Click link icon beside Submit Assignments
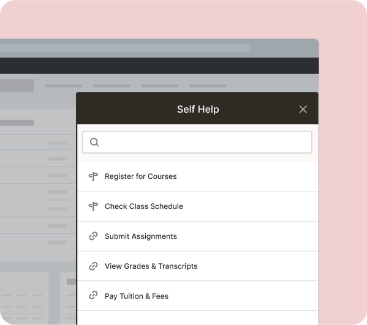 pos(93,236)
